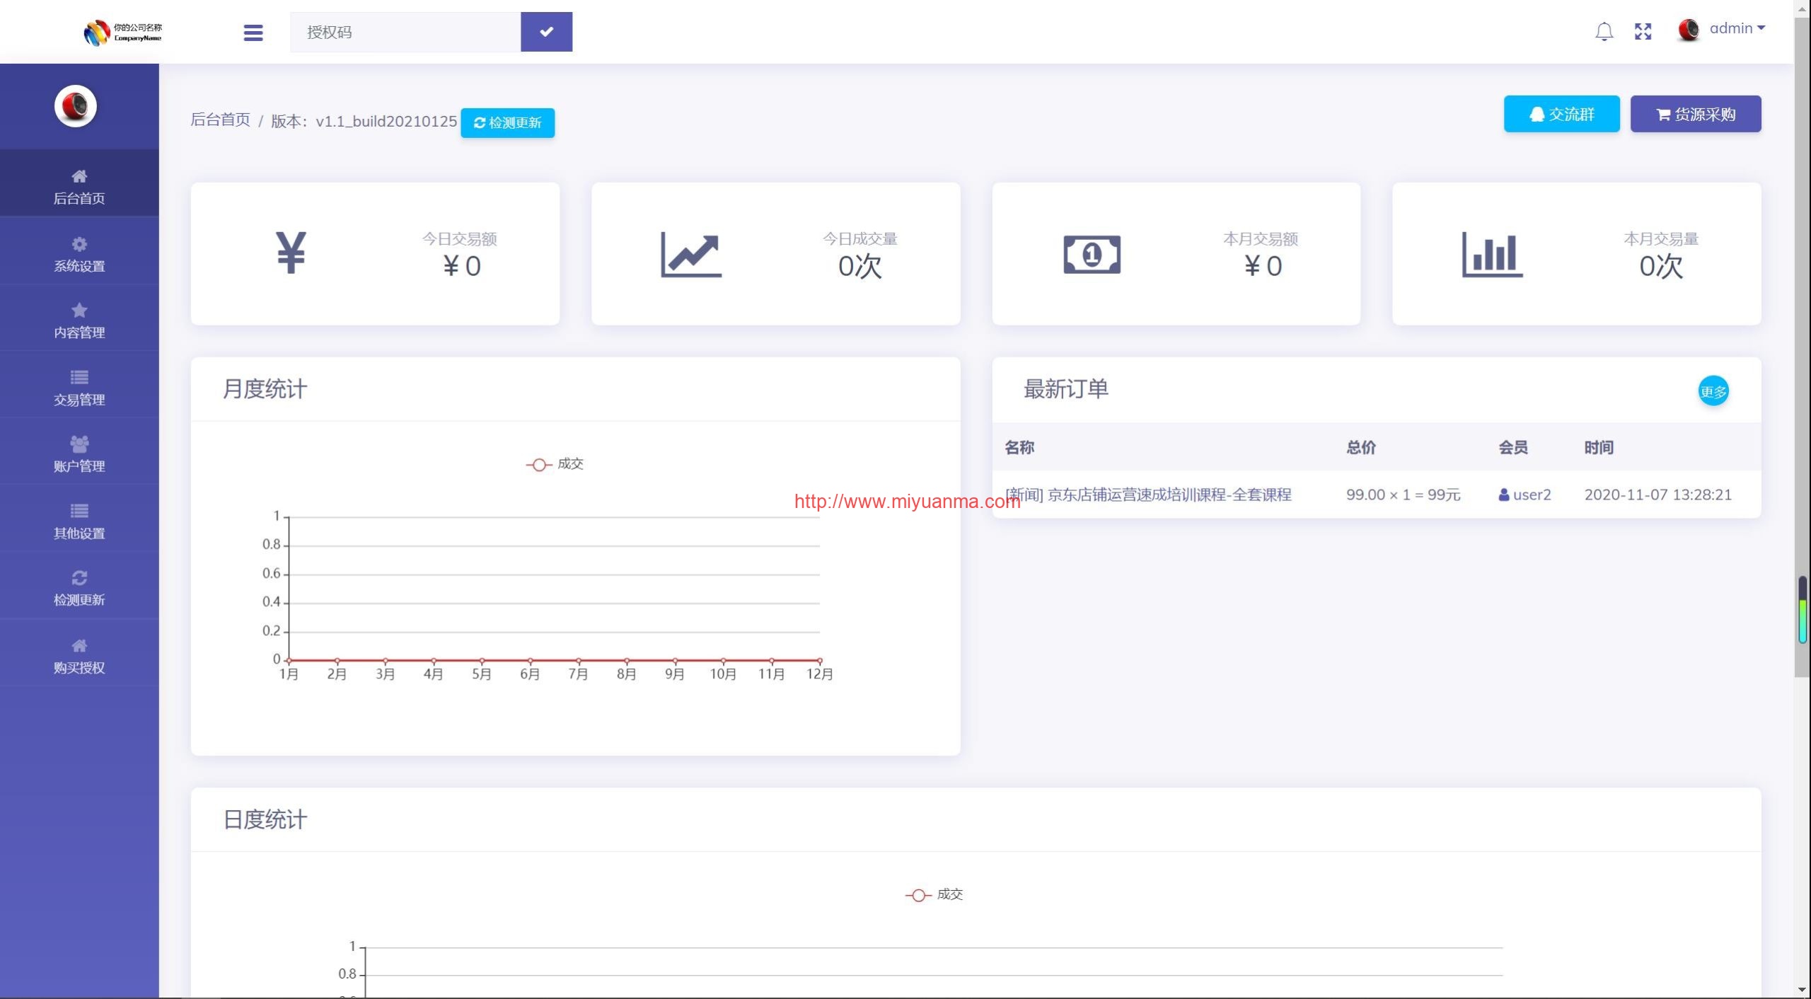Image resolution: width=1811 pixels, height=999 pixels.
Task: Click order total 99.00 × 1 = 99元
Action: pyautogui.click(x=1403, y=495)
